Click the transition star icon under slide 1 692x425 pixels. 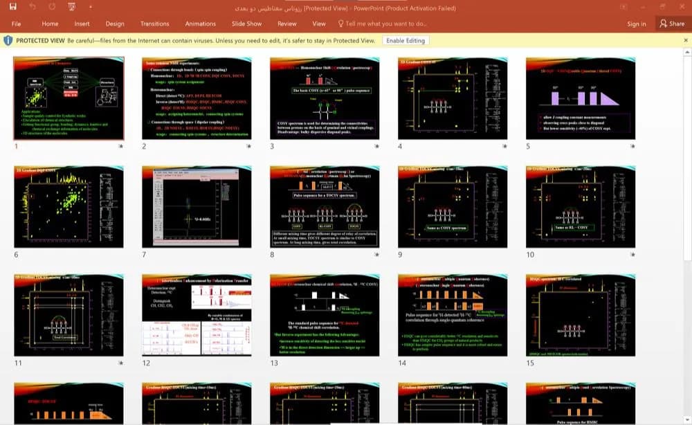pos(120,146)
